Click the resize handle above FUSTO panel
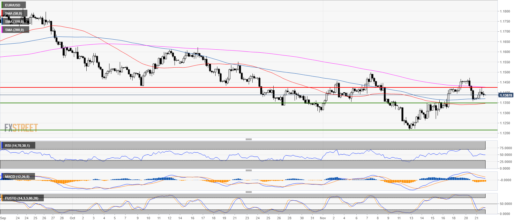Viewport: 519px width, 222px height. (248, 192)
